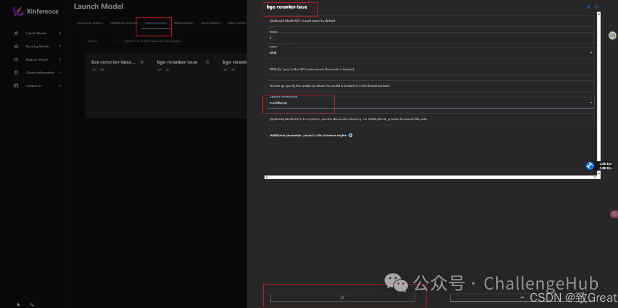
Task: Switch to the Language Models tab
Action: [90, 23]
